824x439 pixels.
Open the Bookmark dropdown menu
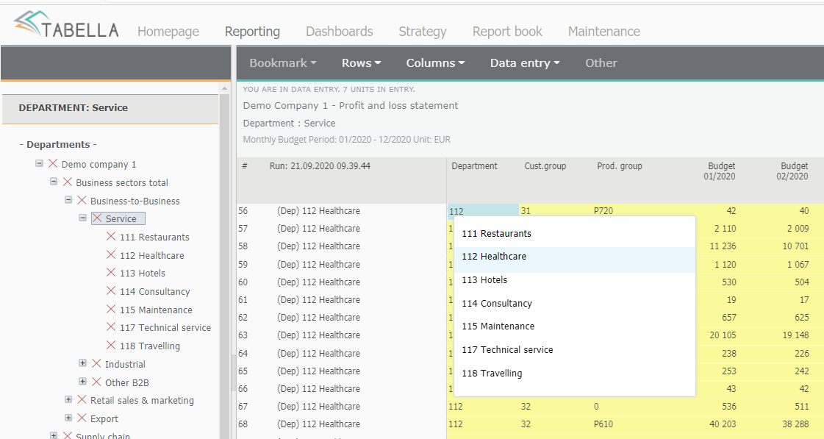pos(283,63)
